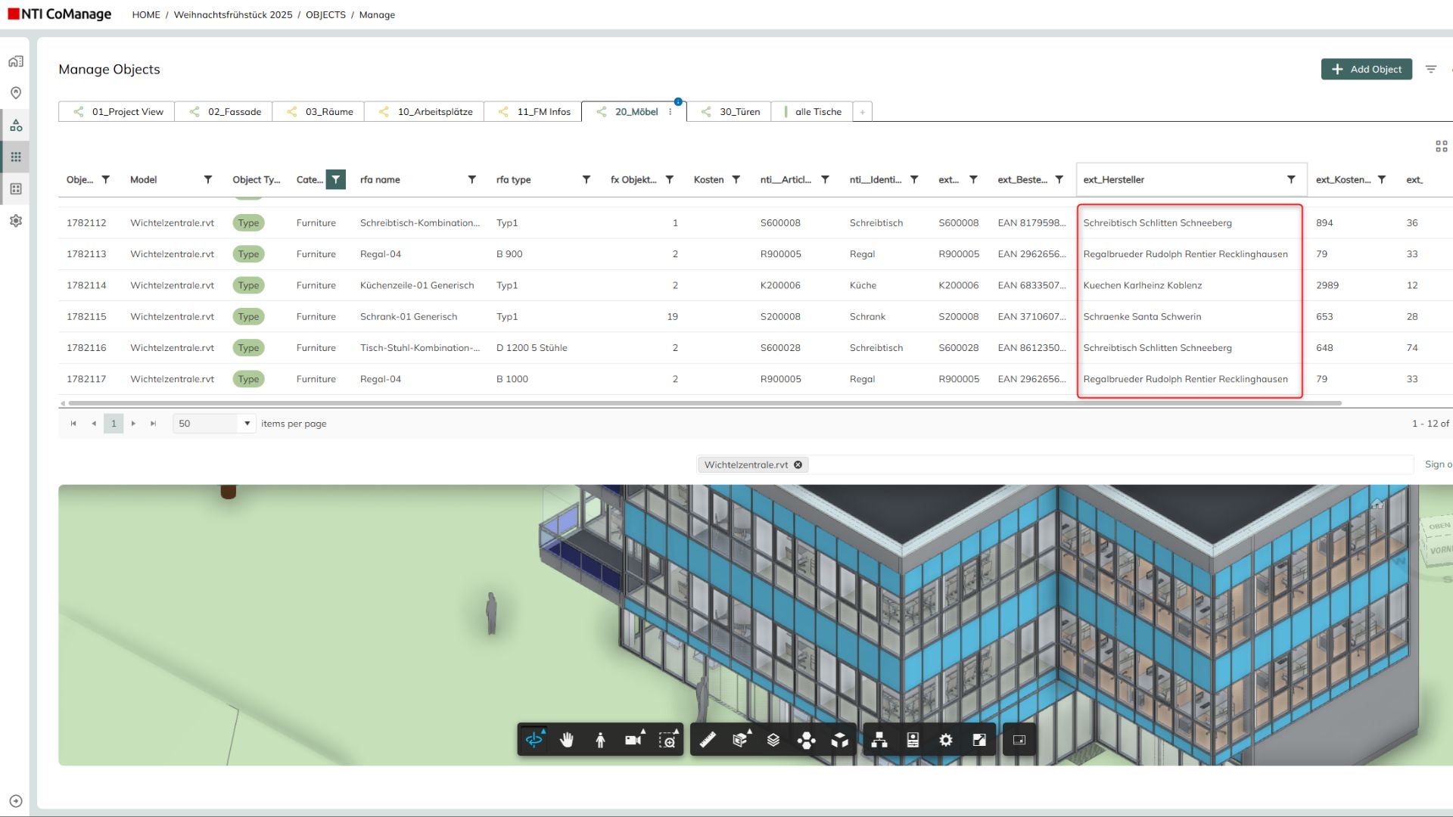This screenshot has width=1453, height=817.
Task: Open the Section analysis tool
Action: click(x=740, y=740)
